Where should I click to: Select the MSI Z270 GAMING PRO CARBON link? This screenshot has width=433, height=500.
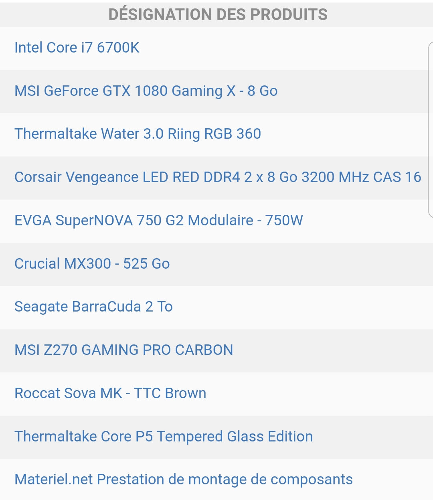tap(123, 350)
